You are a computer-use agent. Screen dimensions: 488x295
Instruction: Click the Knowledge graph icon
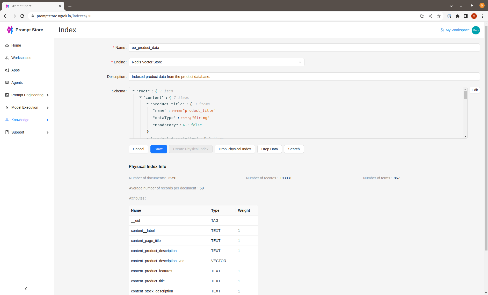coord(7,120)
